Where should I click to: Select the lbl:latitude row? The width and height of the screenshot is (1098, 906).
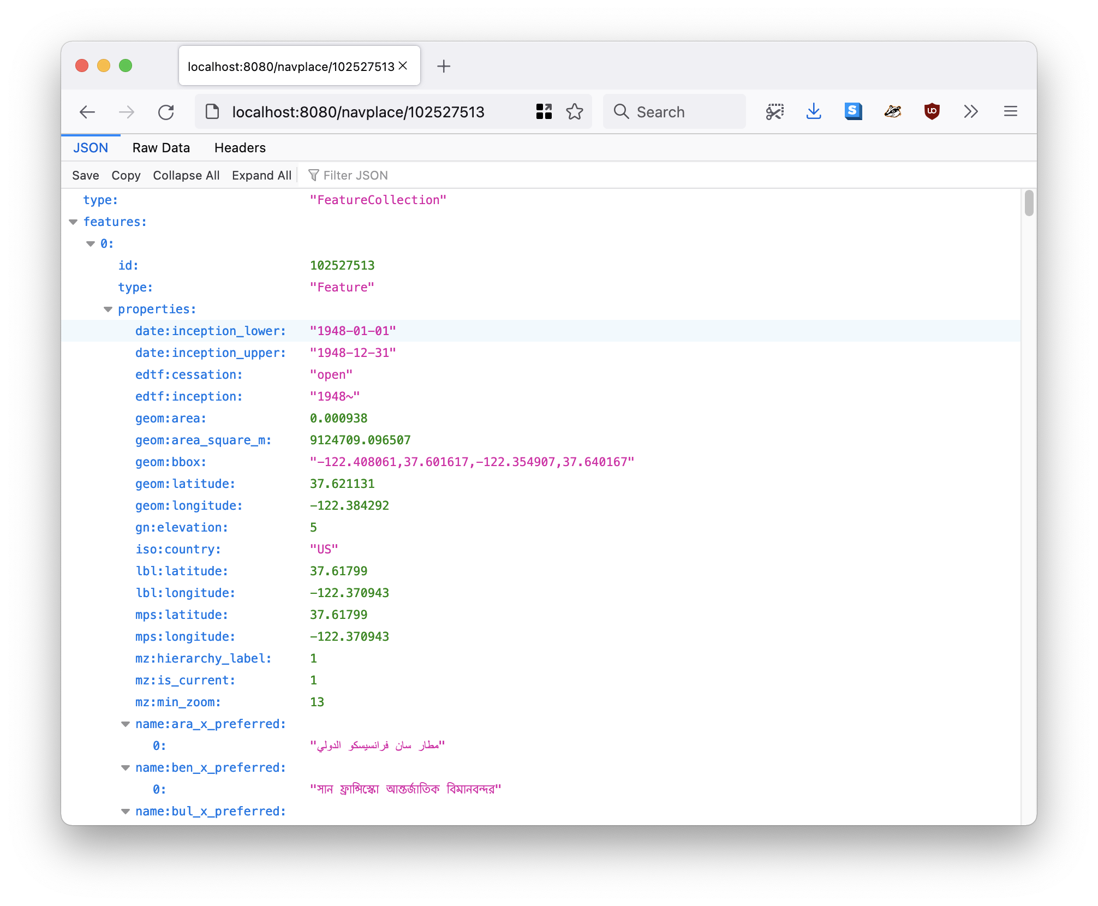(x=541, y=571)
